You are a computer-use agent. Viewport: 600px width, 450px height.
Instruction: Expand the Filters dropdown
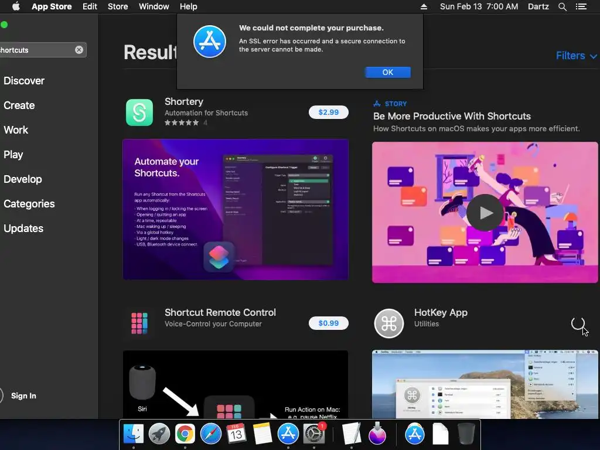(x=577, y=56)
